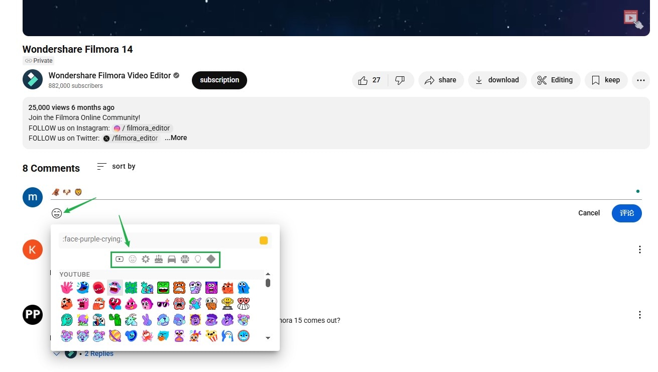Download the video

click(x=497, y=80)
